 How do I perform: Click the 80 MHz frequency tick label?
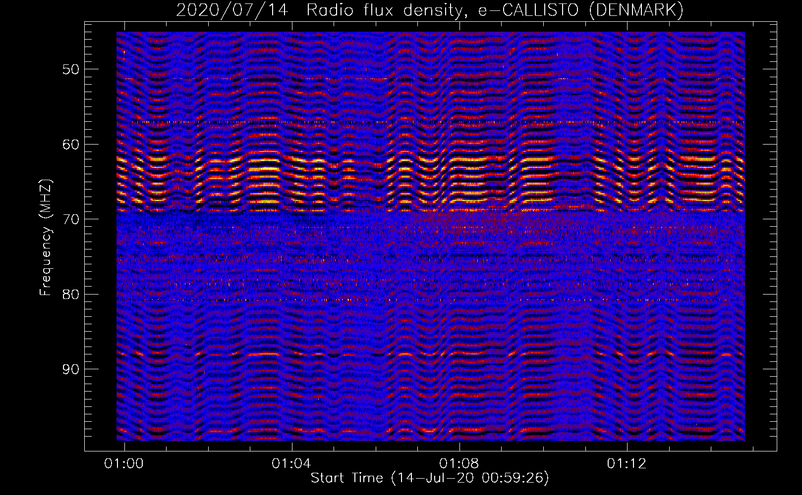pos(70,295)
